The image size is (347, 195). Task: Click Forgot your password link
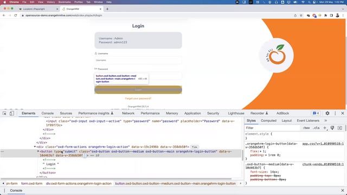pos(138,99)
